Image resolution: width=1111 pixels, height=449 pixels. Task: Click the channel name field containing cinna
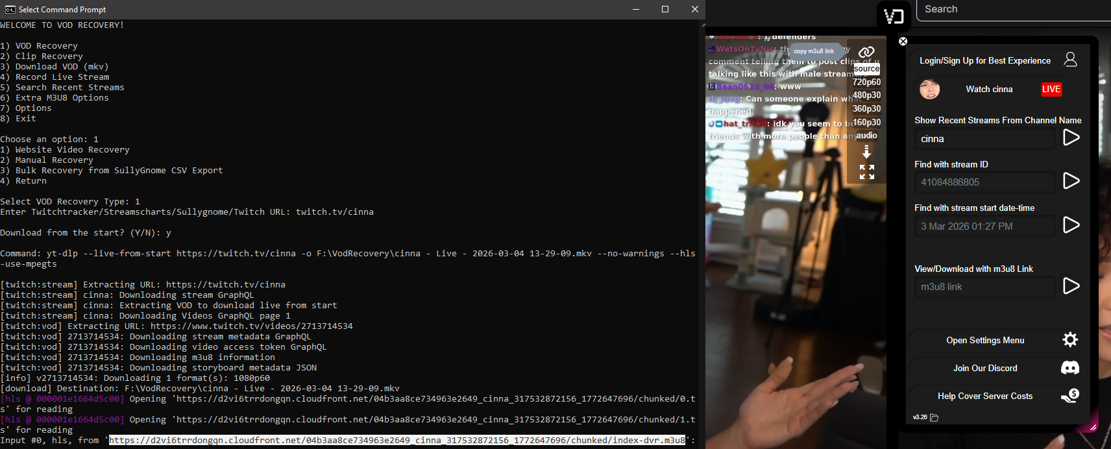click(985, 139)
